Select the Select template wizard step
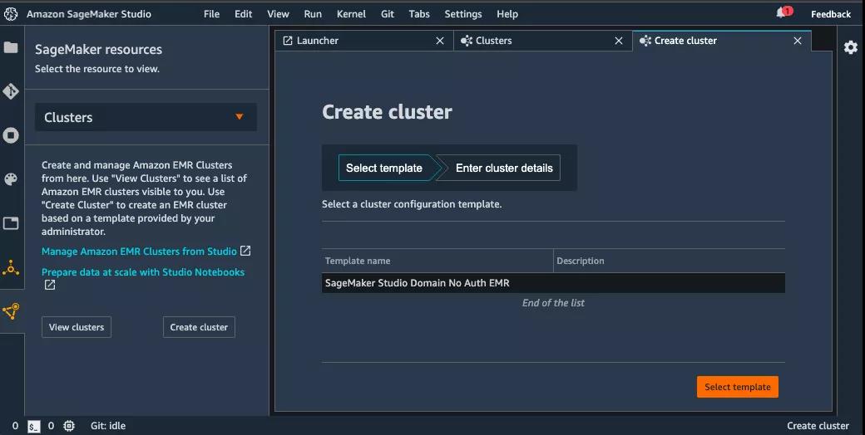Screen dimensions: 865x435 (387, 168)
